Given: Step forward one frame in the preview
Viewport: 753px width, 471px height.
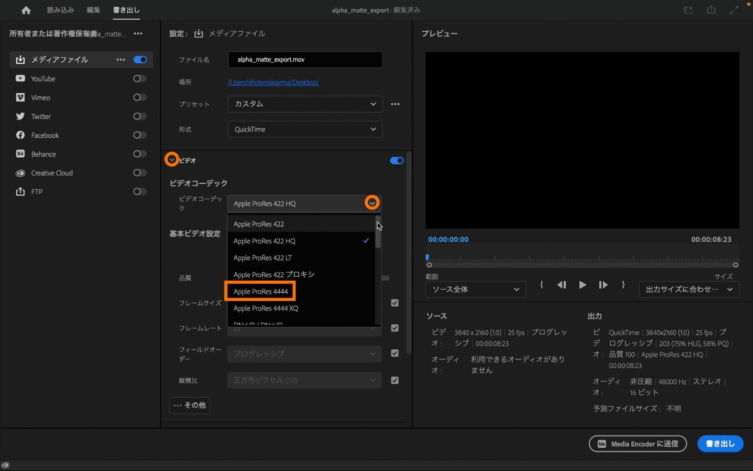Looking at the screenshot, I should click(603, 285).
